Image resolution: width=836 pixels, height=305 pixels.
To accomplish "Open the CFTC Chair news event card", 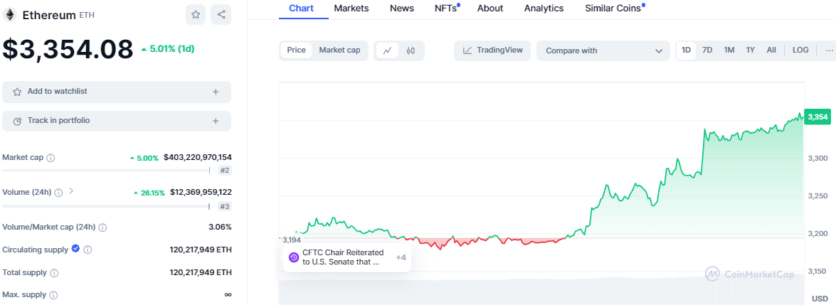I will click(x=347, y=257).
